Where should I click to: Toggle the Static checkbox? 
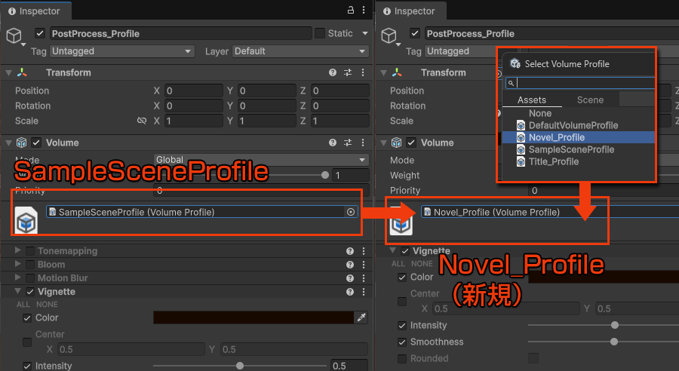pos(320,33)
